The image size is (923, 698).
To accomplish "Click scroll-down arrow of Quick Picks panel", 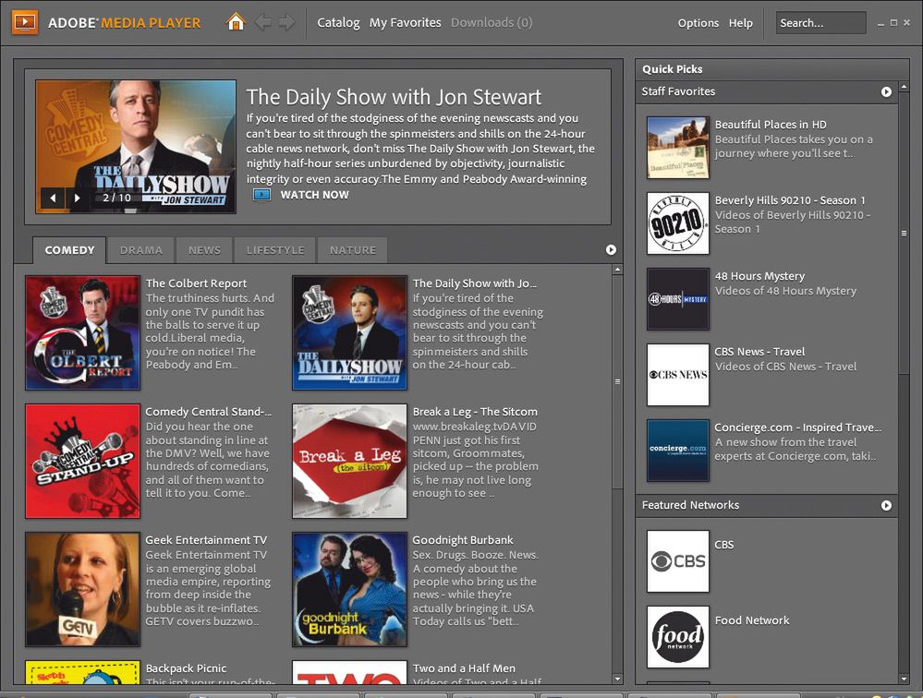I will 904,679.
